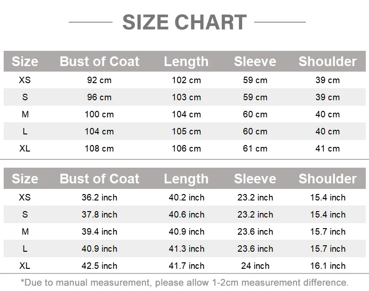Click the 41.7 inch length cell
Image resolution: width=369 pixels, height=291 pixels.
[x=186, y=266]
